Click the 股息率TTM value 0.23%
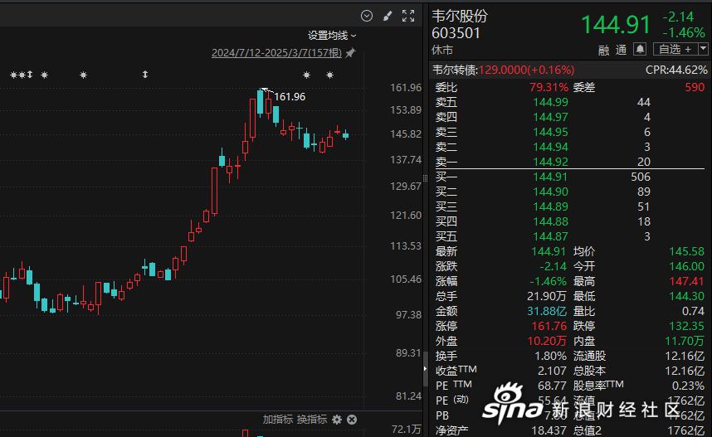 click(x=689, y=386)
